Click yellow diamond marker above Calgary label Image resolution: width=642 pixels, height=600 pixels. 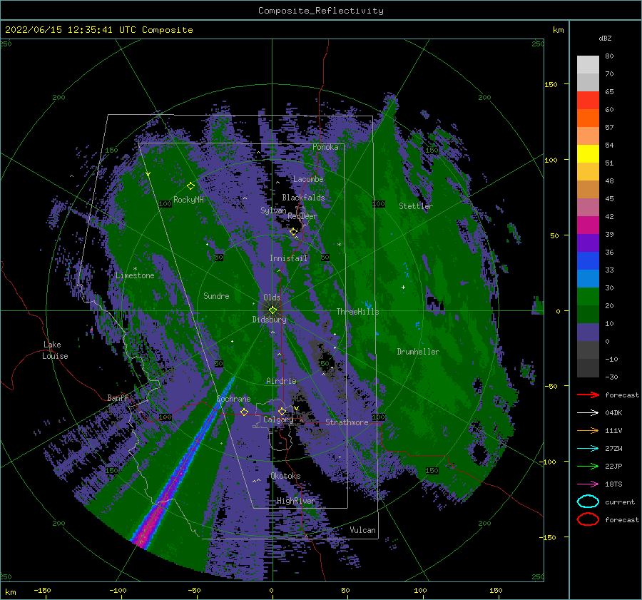(282, 411)
